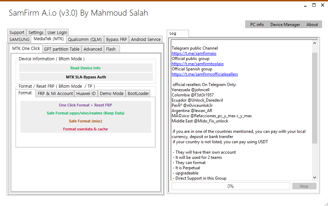Switch to the BootLoader tab

tap(138, 94)
